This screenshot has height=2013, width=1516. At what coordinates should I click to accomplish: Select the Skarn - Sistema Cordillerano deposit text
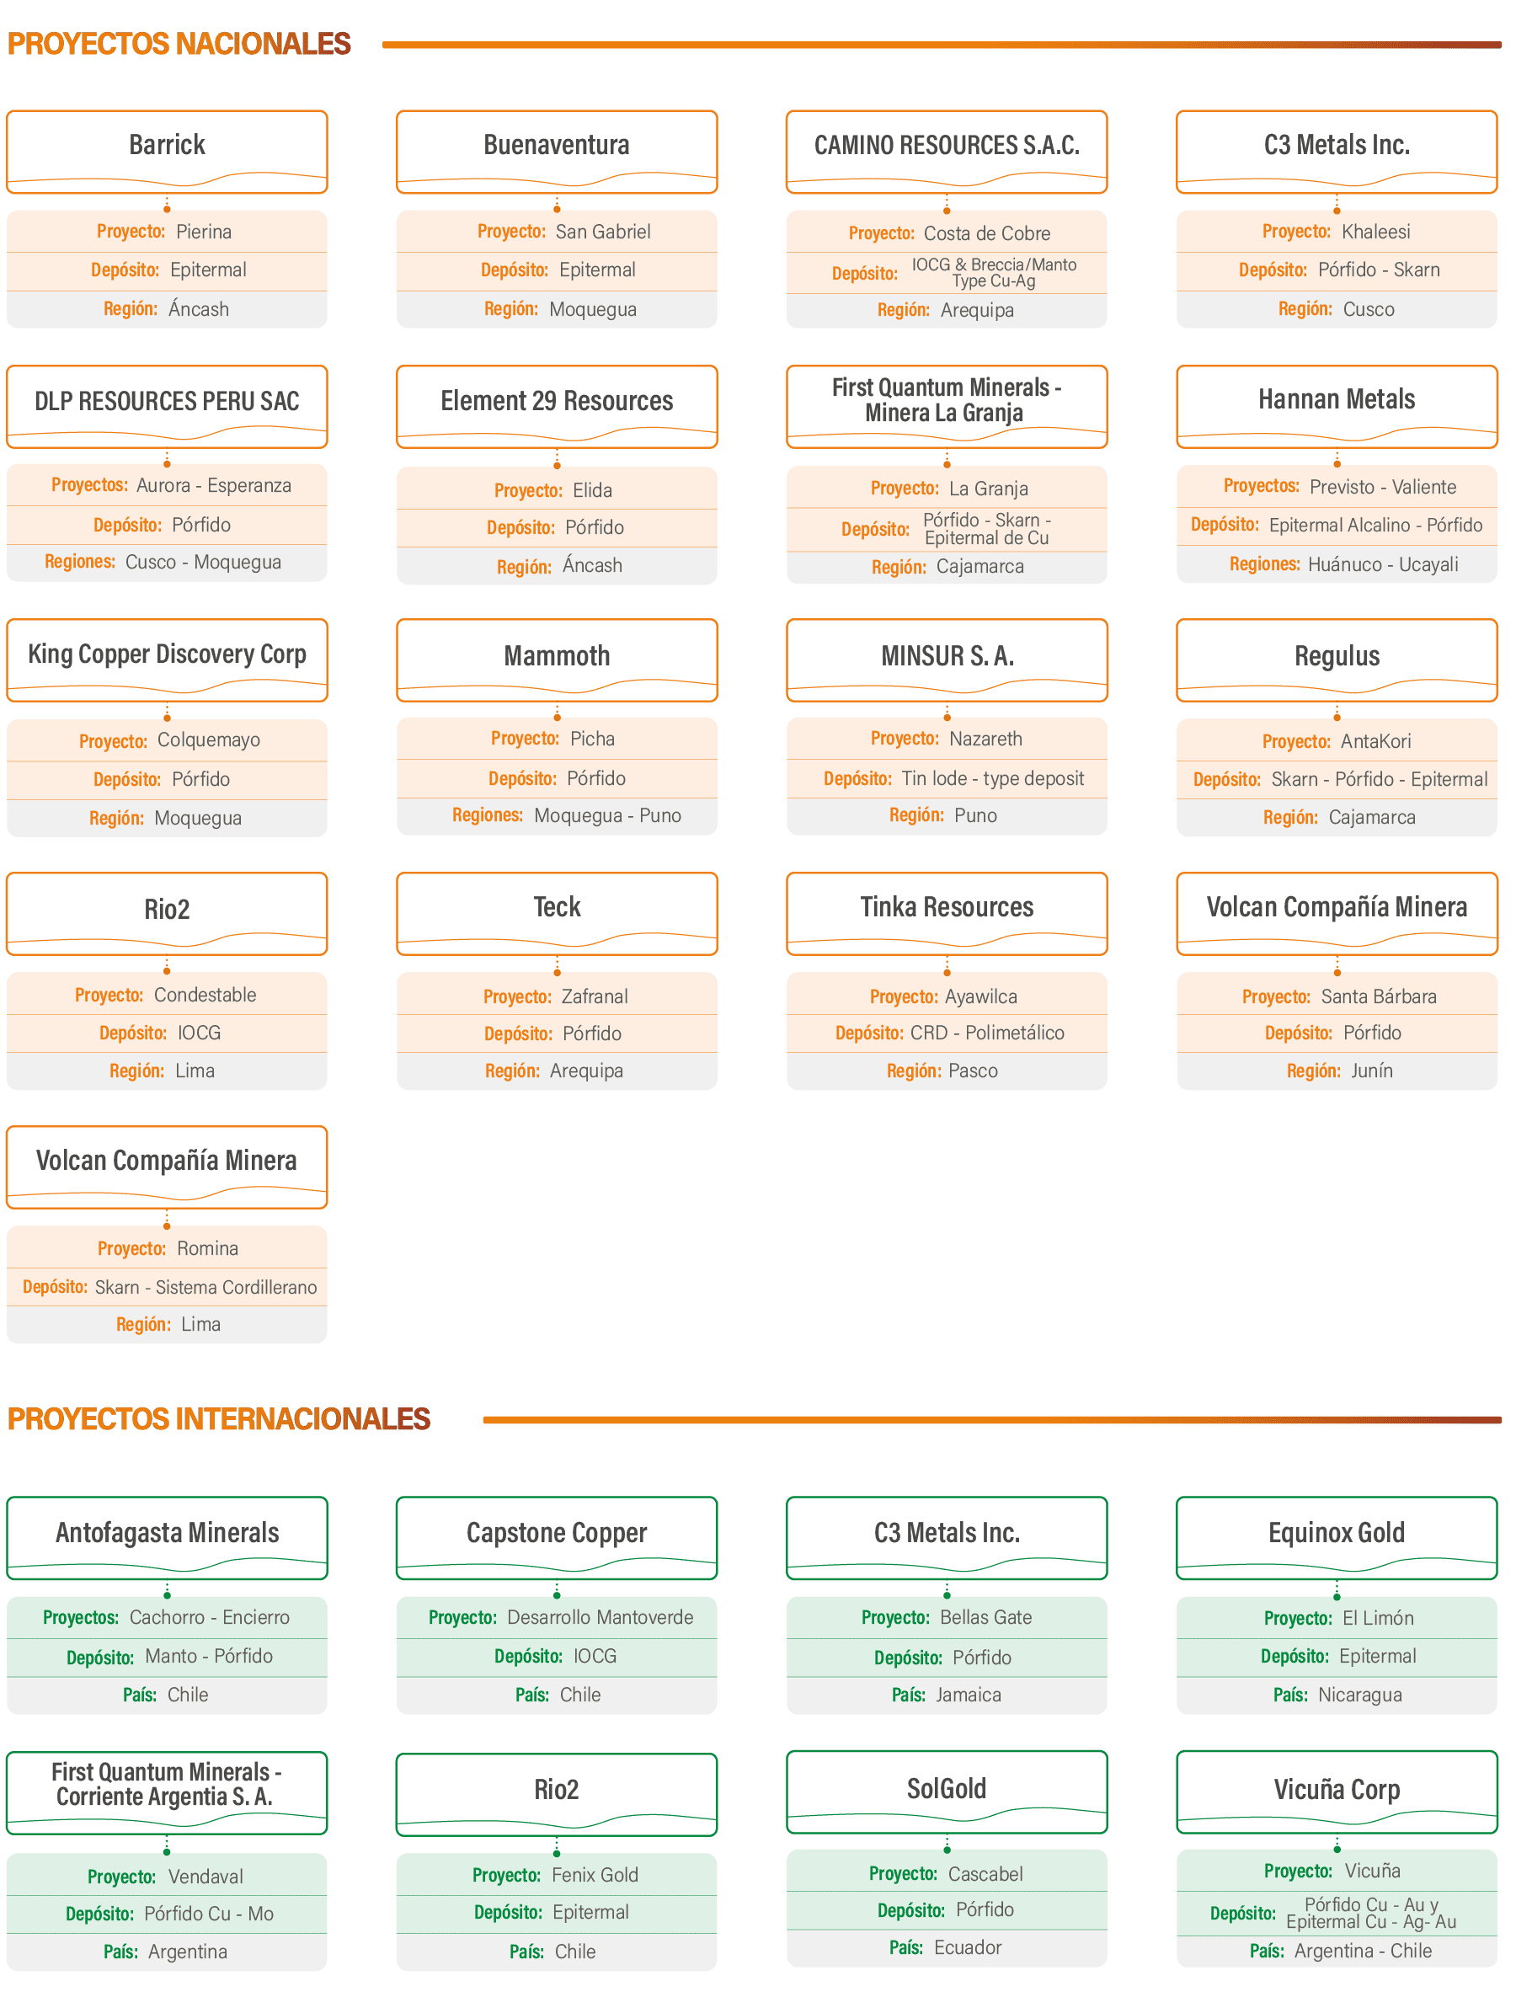(x=206, y=1287)
